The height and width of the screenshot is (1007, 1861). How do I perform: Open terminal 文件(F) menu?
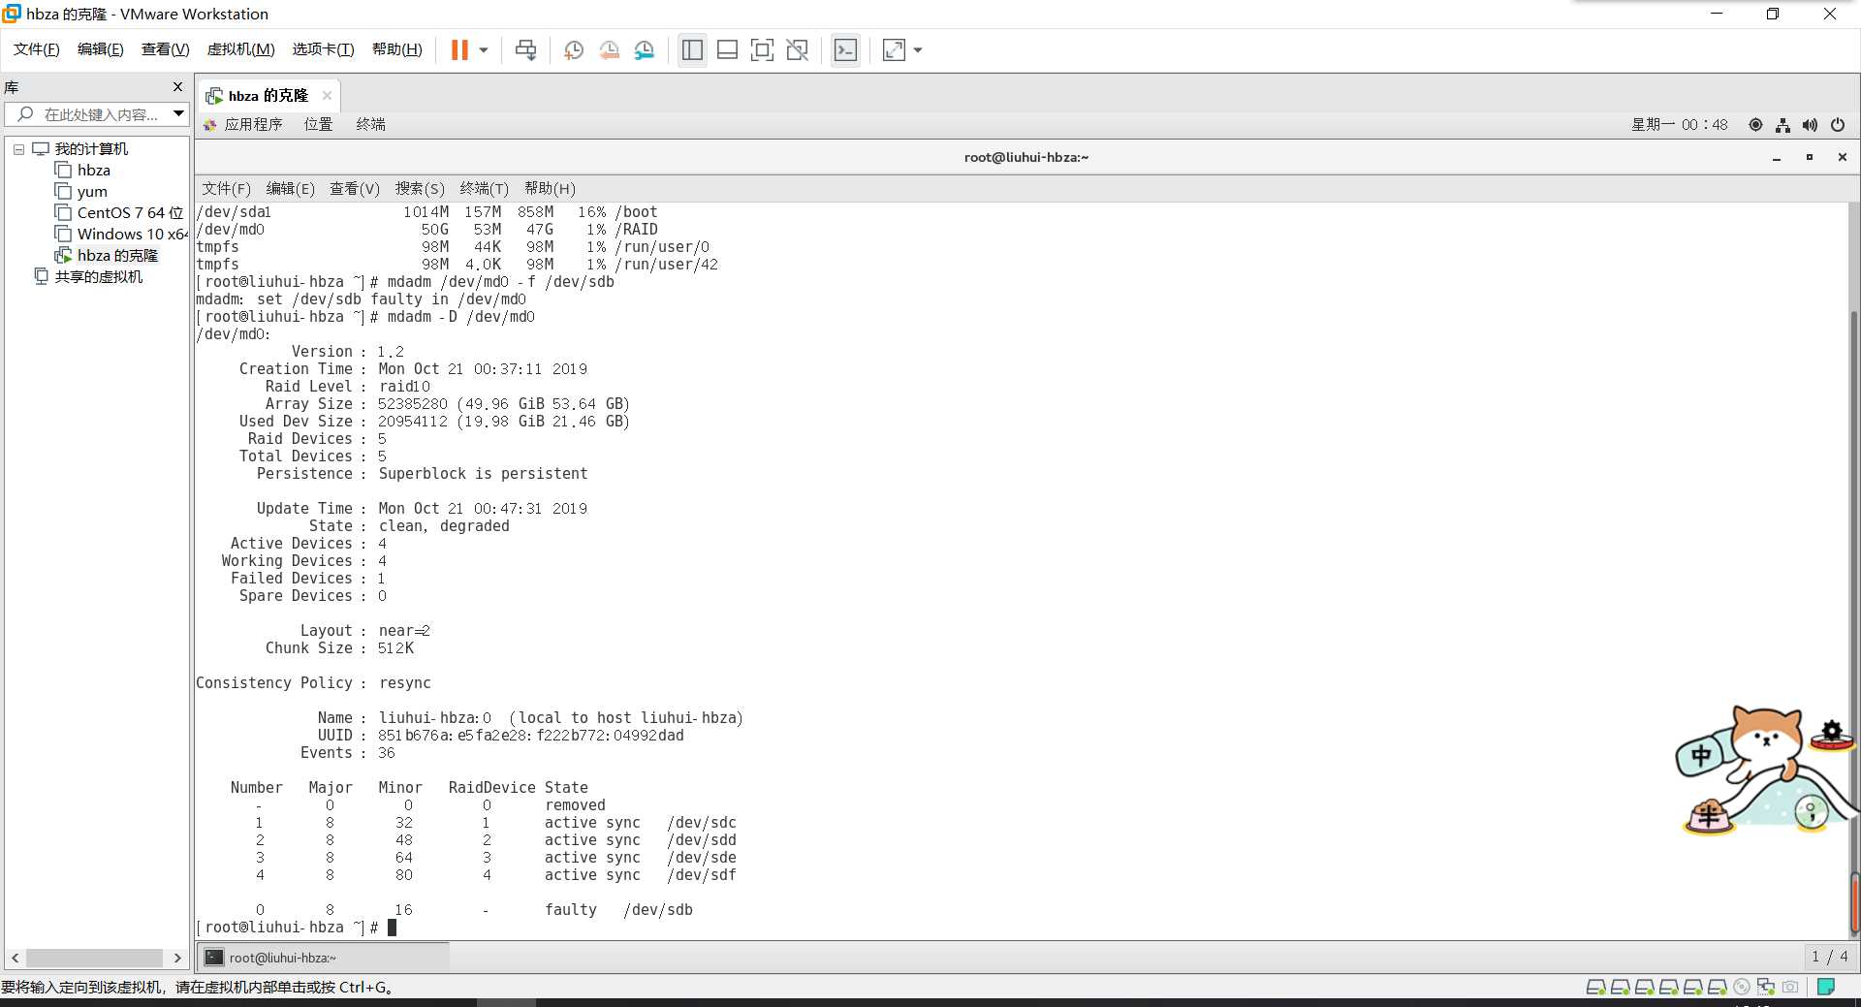click(x=226, y=188)
